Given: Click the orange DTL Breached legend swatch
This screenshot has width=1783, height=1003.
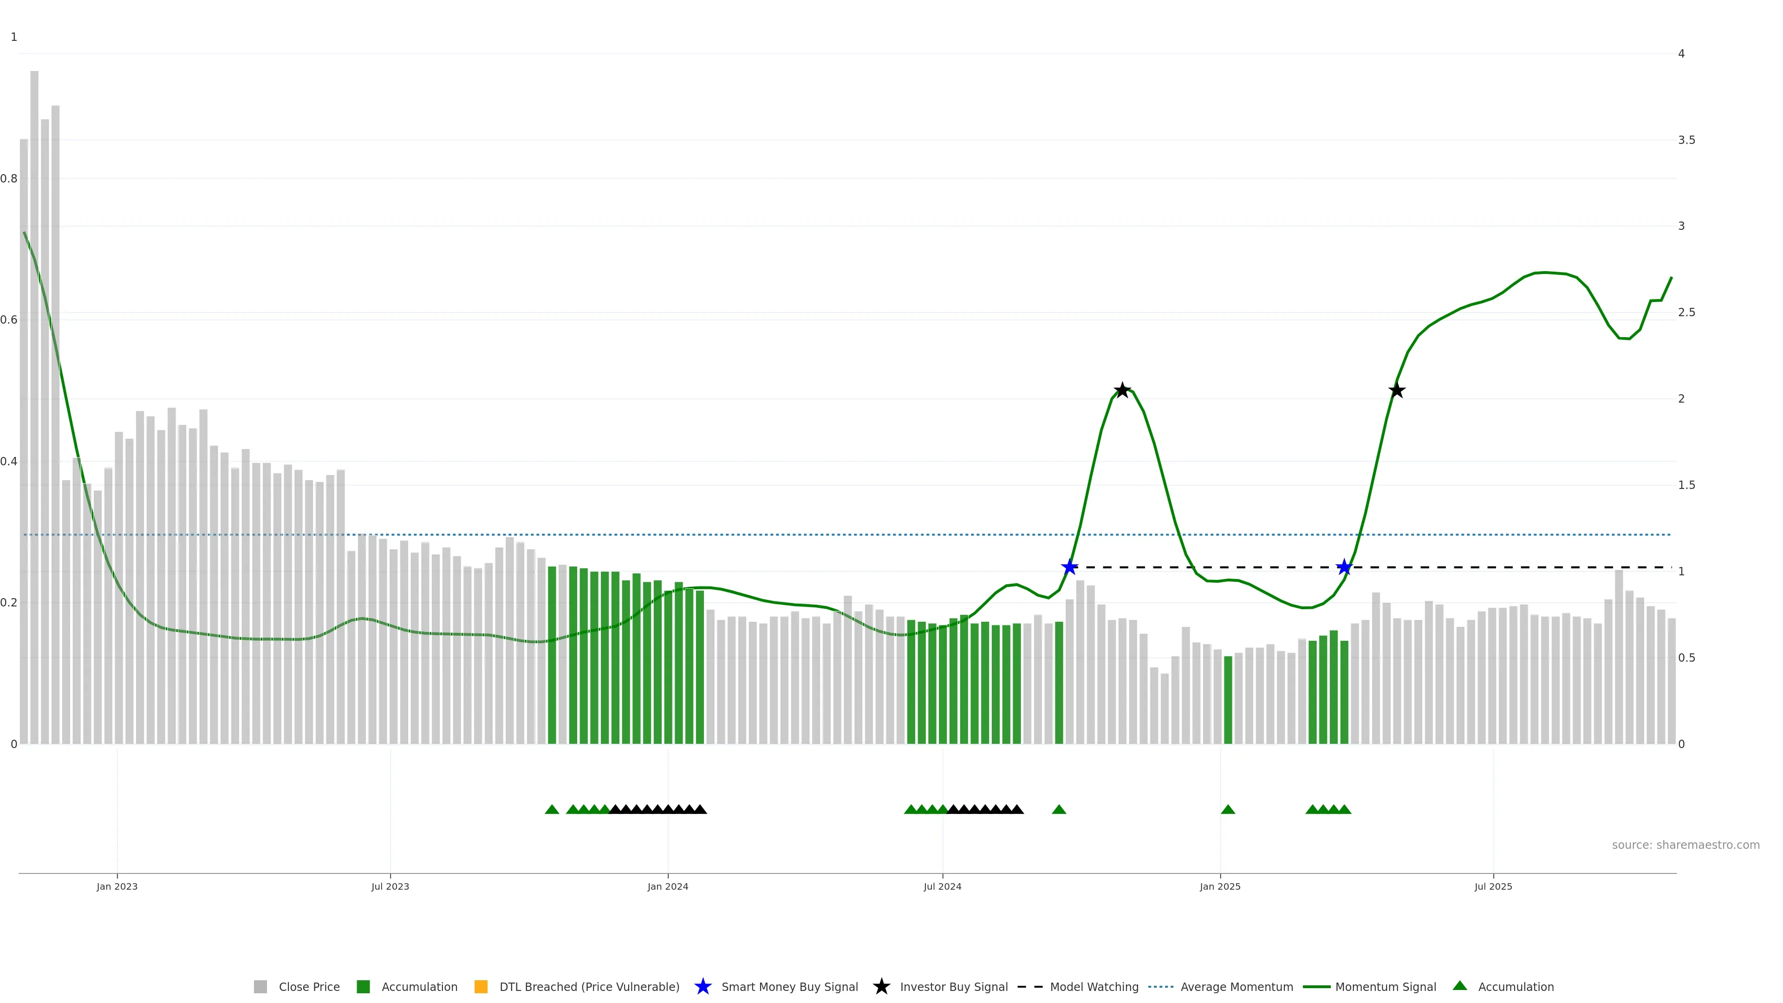Looking at the screenshot, I should pos(481,986).
